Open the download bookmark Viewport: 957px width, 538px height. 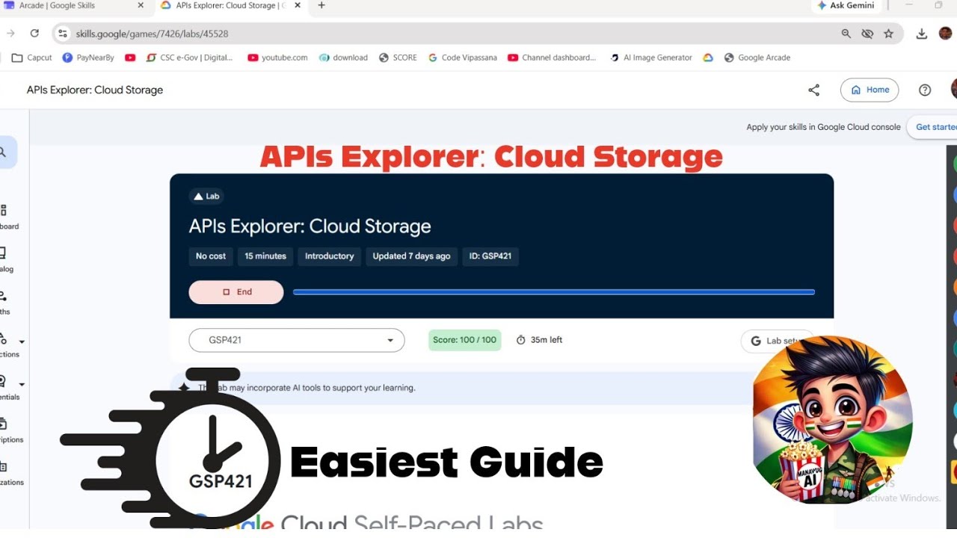pos(343,58)
